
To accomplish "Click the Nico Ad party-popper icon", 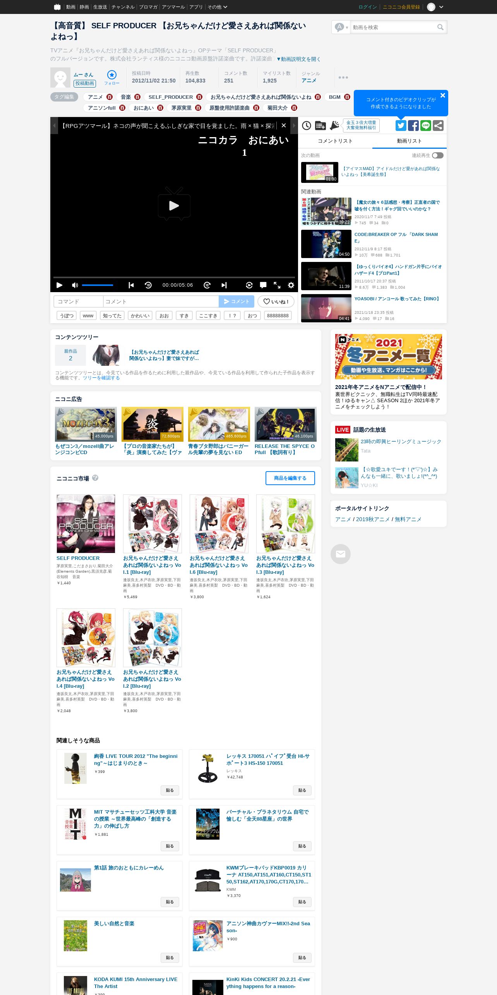I will [x=334, y=126].
